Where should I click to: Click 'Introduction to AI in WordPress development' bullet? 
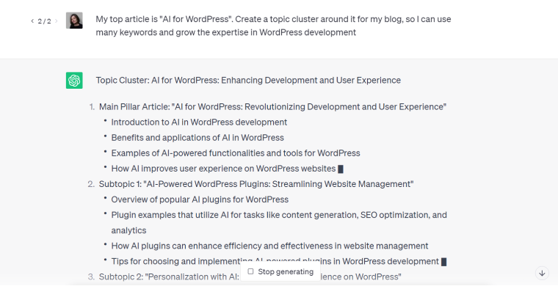point(199,122)
